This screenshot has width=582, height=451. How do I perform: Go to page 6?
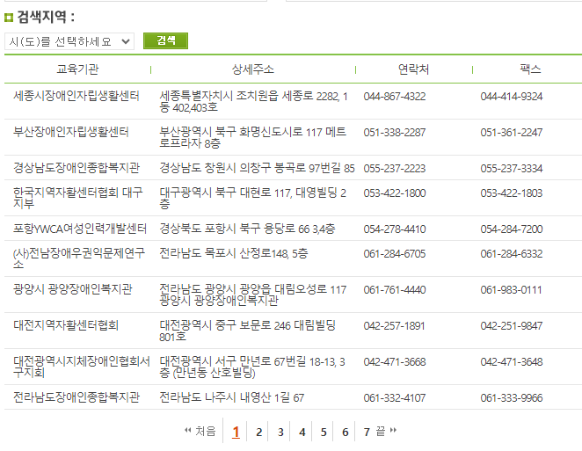click(x=346, y=432)
